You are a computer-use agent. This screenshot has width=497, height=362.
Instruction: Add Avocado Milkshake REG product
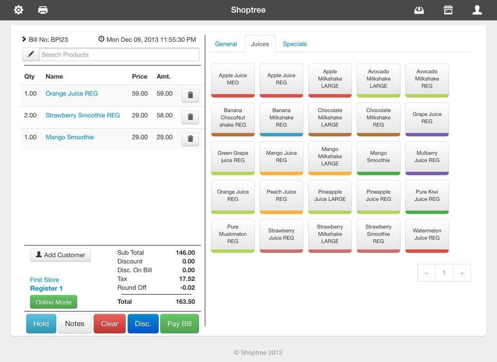click(427, 81)
